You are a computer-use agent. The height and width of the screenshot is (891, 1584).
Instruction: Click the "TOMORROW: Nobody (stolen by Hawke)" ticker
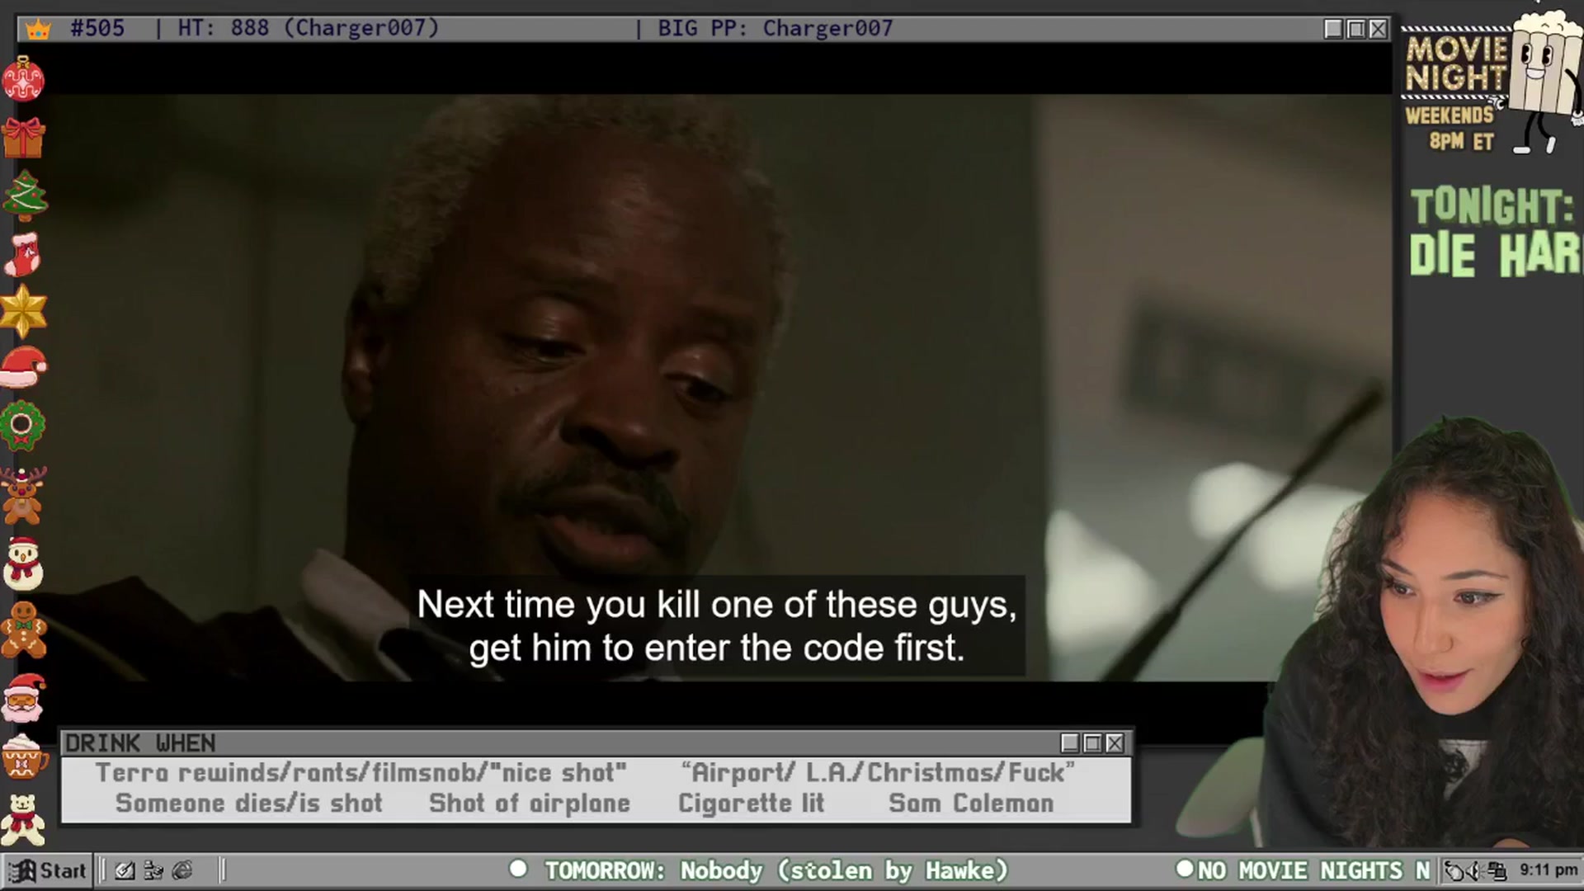pos(776,870)
